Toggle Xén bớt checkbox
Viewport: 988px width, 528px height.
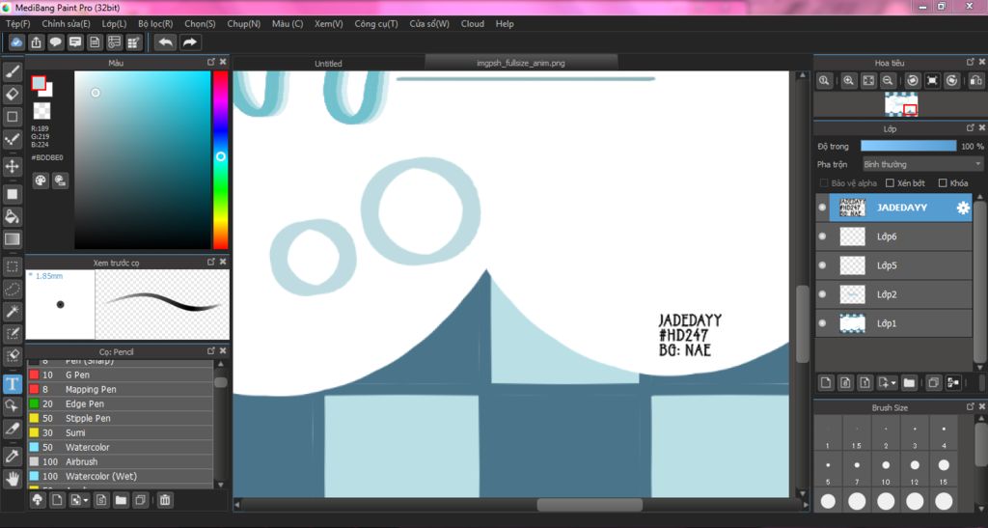coord(890,182)
